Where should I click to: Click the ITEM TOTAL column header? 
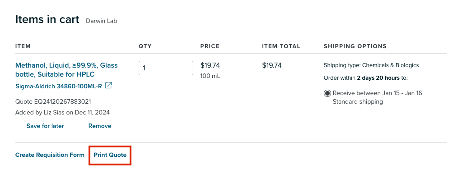[x=281, y=46]
